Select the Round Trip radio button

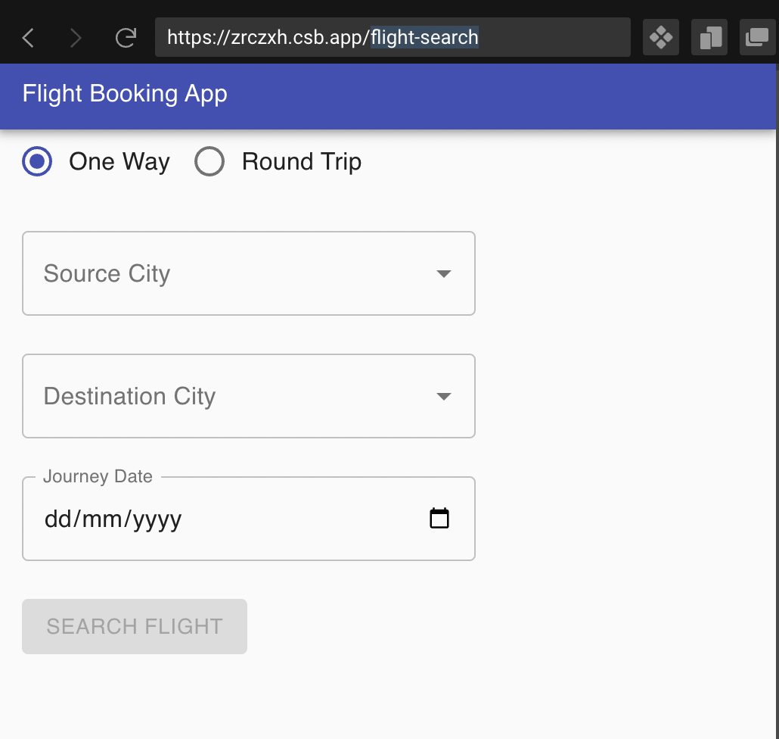click(x=209, y=161)
